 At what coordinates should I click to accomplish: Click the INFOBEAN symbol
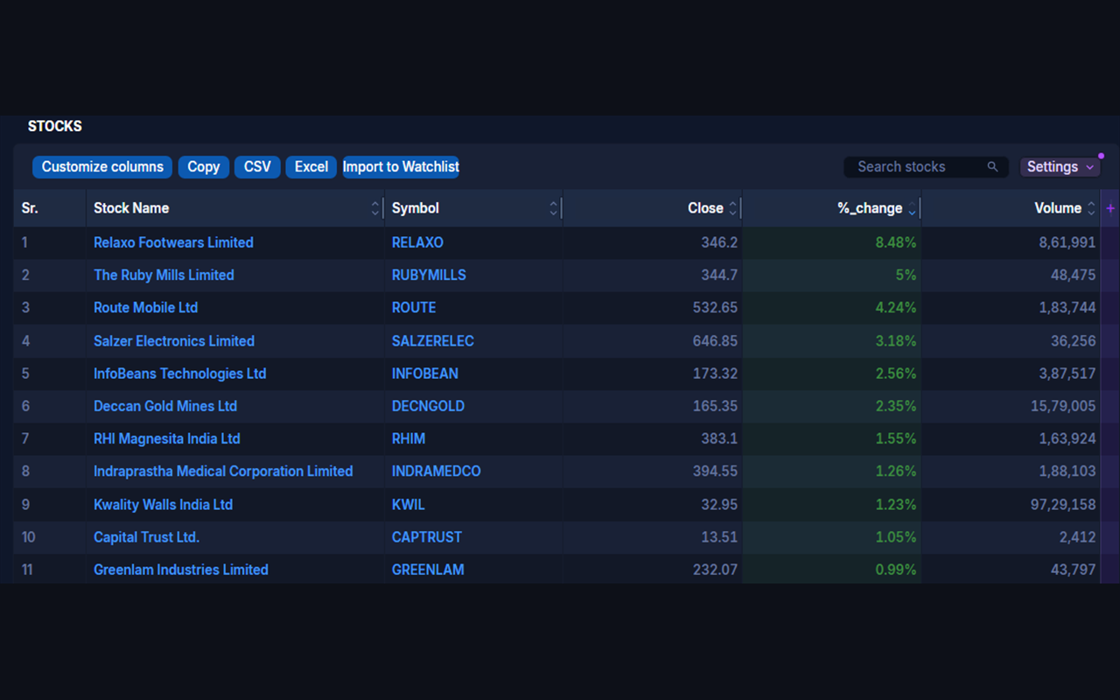[x=425, y=374]
